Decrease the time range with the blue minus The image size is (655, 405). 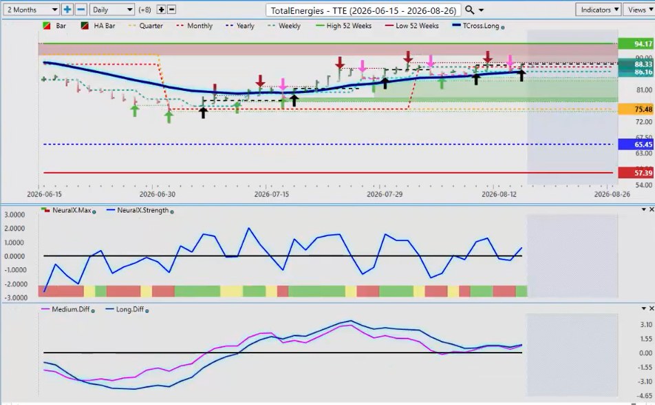(x=81, y=10)
